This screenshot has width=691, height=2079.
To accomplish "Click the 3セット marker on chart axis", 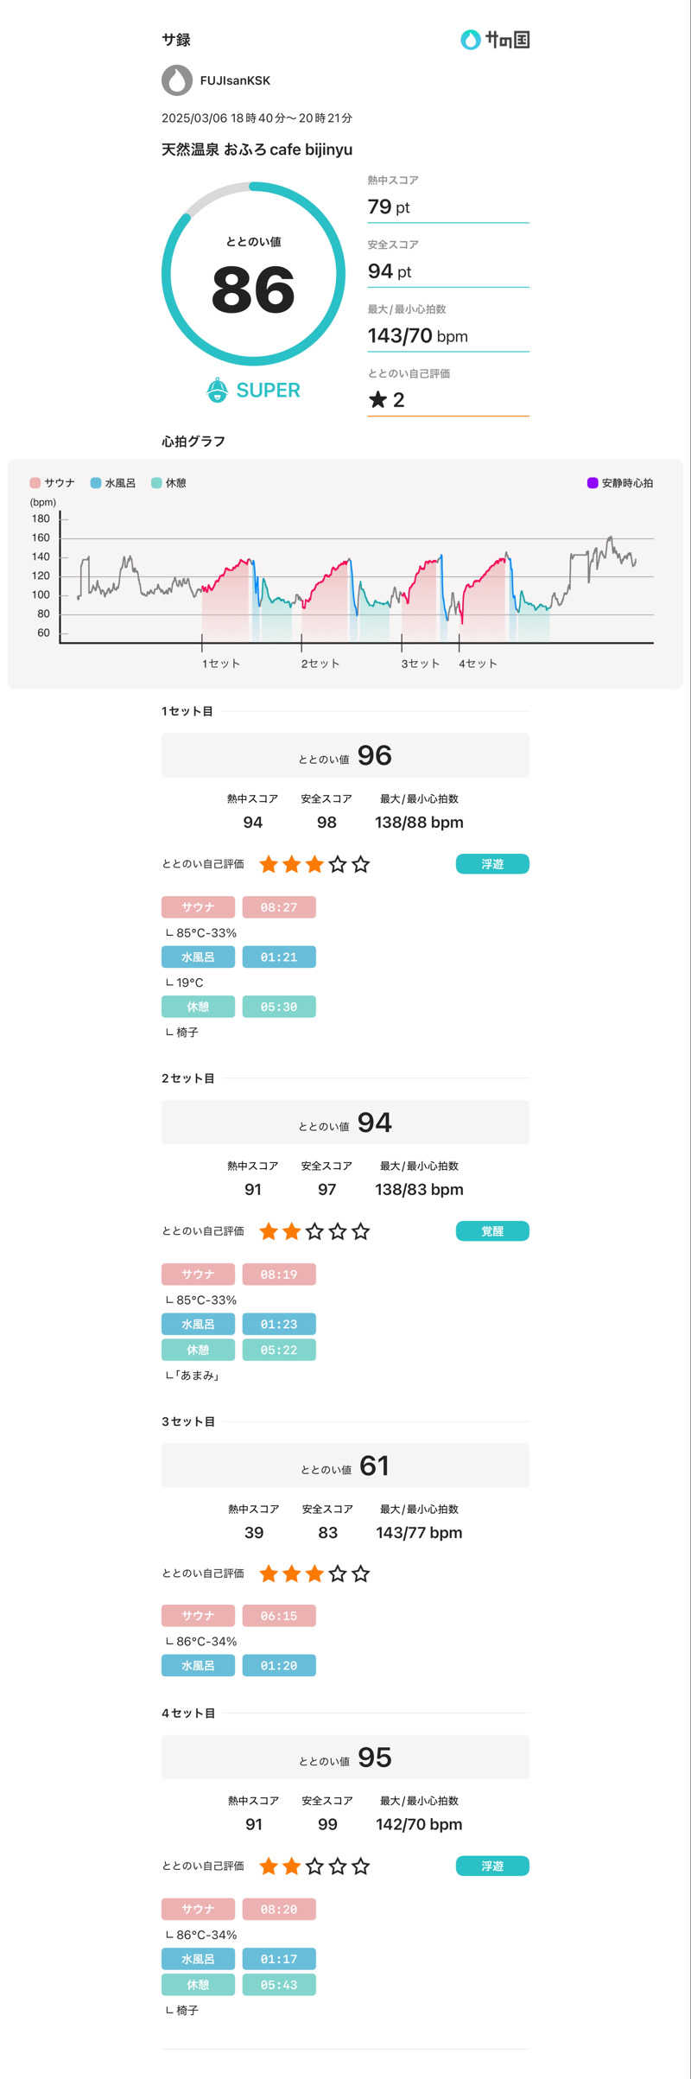I will (420, 664).
